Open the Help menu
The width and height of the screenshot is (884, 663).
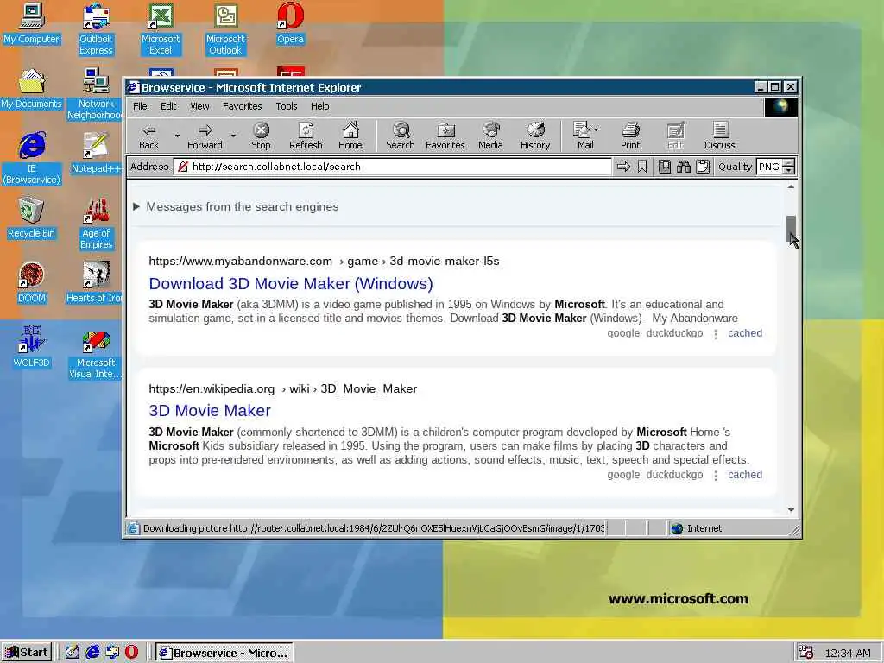(x=319, y=106)
